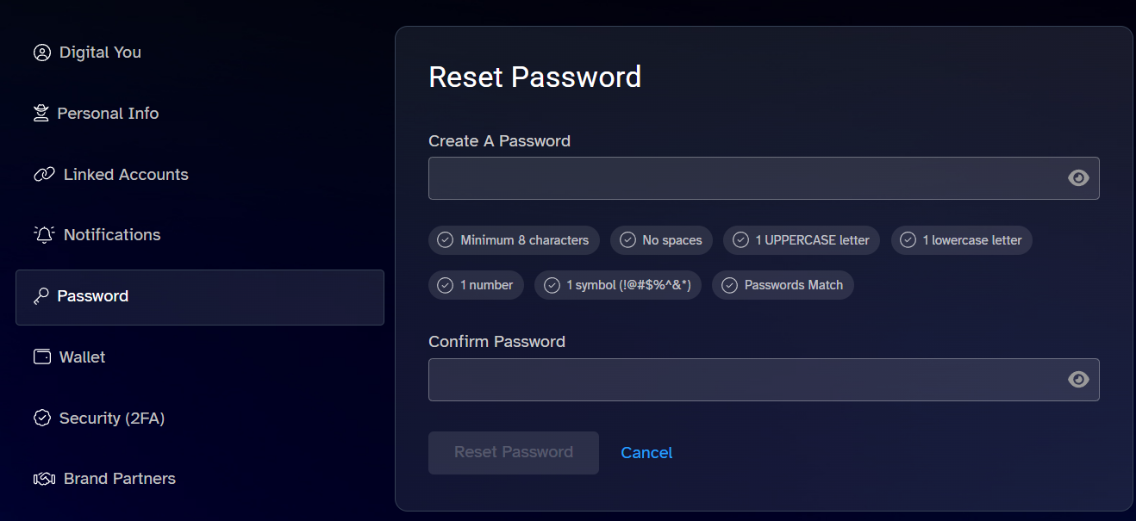
Task: Click the Personal Info person icon
Action: [x=41, y=114]
